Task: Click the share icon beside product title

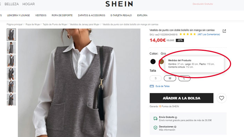Action: [x=224, y=31]
